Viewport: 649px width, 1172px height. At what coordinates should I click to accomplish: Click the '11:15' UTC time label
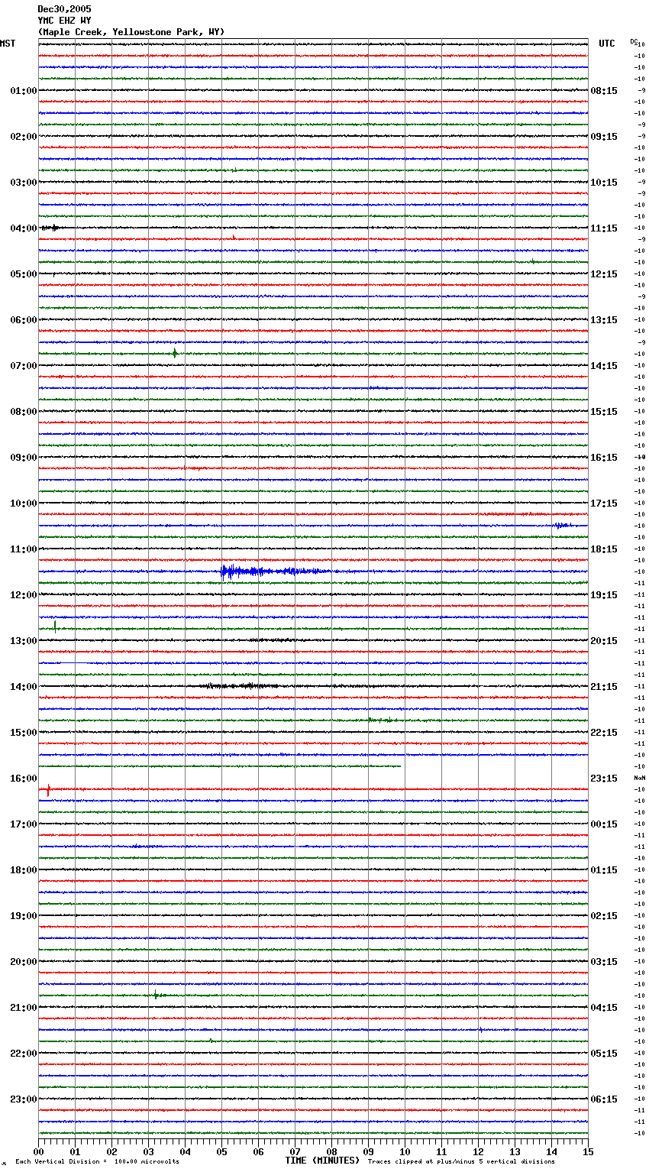pos(604,228)
